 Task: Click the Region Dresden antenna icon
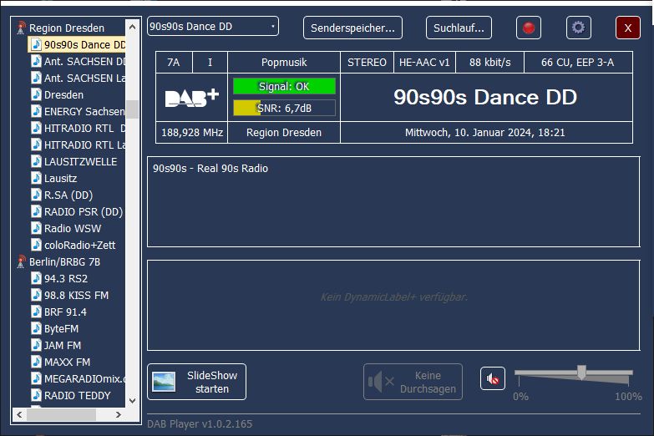tap(21, 28)
